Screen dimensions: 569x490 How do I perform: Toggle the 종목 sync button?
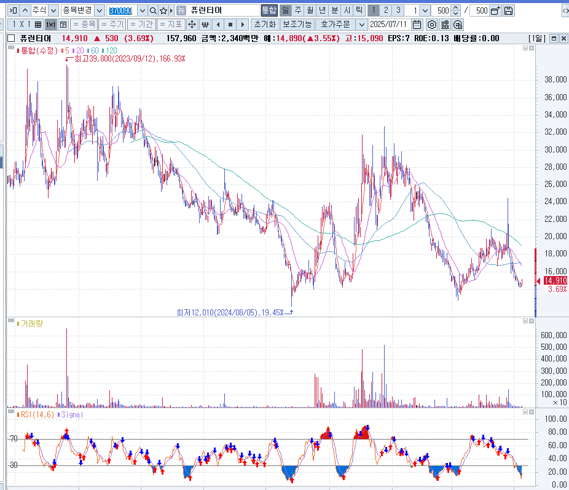83,25
